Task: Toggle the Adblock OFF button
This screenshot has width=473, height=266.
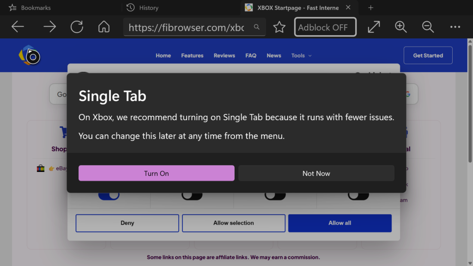Action: pyautogui.click(x=325, y=27)
